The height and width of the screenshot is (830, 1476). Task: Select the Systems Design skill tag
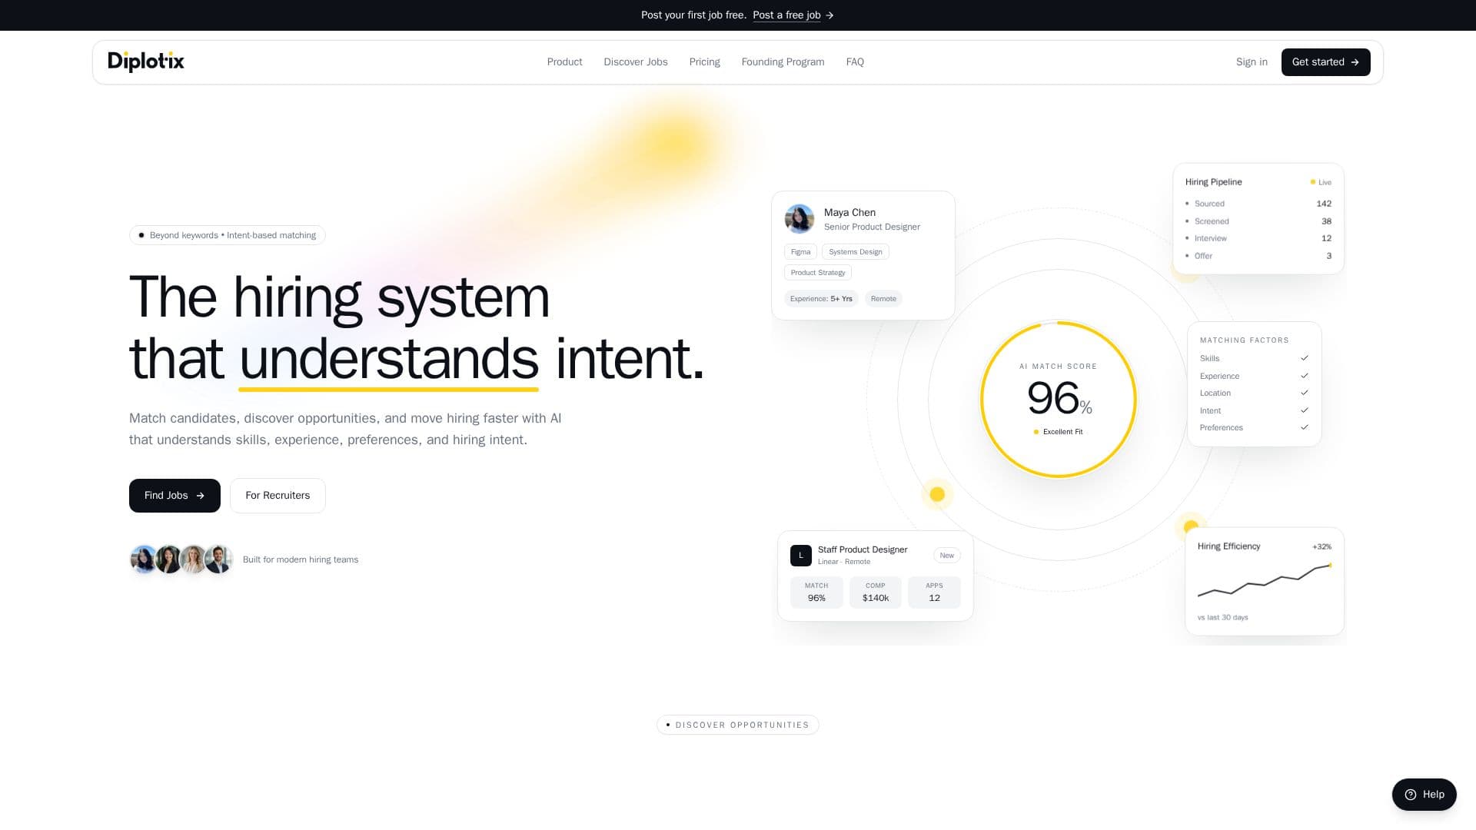pyautogui.click(x=856, y=252)
